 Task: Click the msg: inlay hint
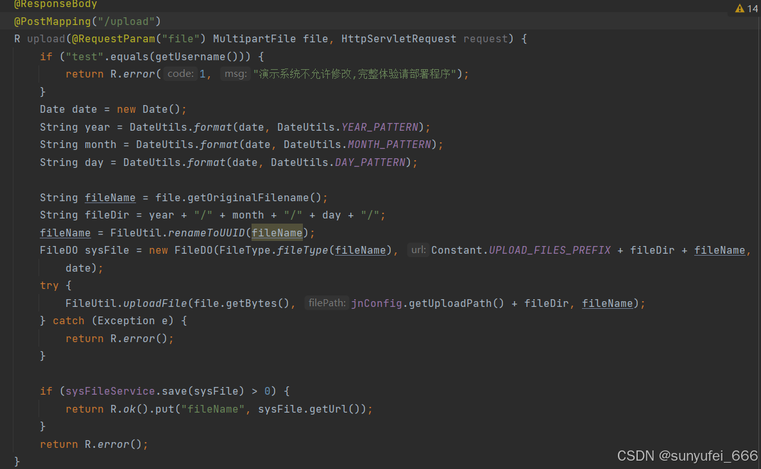[235, 74]
